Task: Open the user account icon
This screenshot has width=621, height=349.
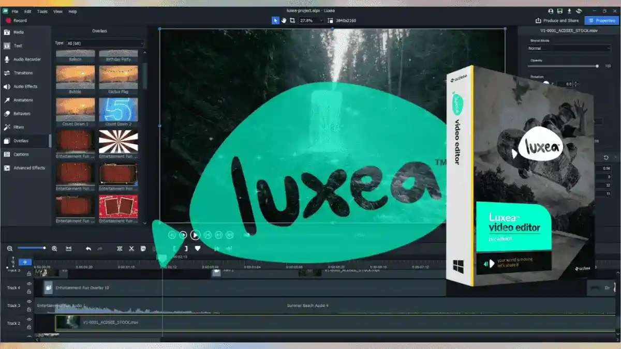Action: tap(551, 11)
